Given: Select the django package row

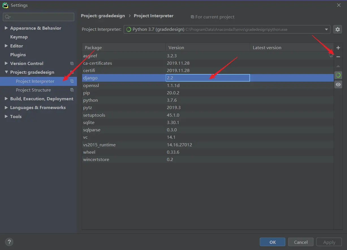Looking at the screenshot, I should pos(208,78).
